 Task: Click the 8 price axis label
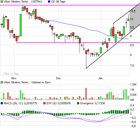coord(131,55)
